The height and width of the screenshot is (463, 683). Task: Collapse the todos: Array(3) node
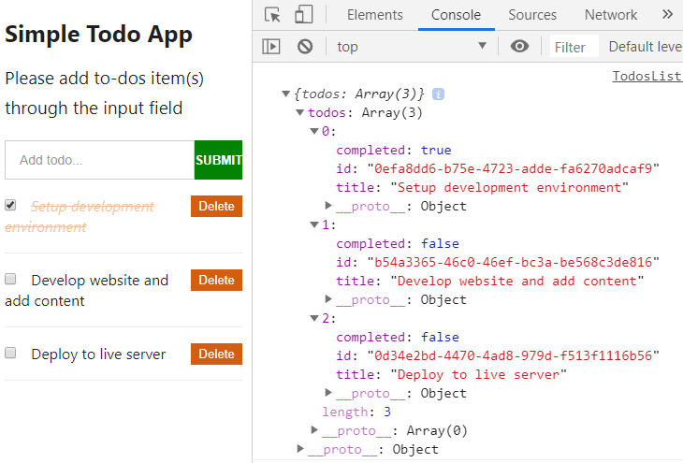coord(299,112)
